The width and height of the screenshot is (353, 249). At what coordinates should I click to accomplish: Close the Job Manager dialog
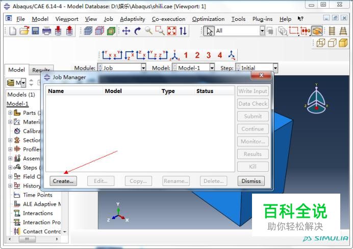(261, 75)
